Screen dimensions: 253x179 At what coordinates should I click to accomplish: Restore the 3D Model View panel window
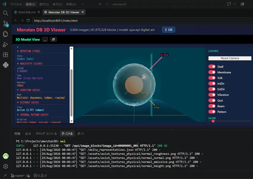(x=53, y=39)
